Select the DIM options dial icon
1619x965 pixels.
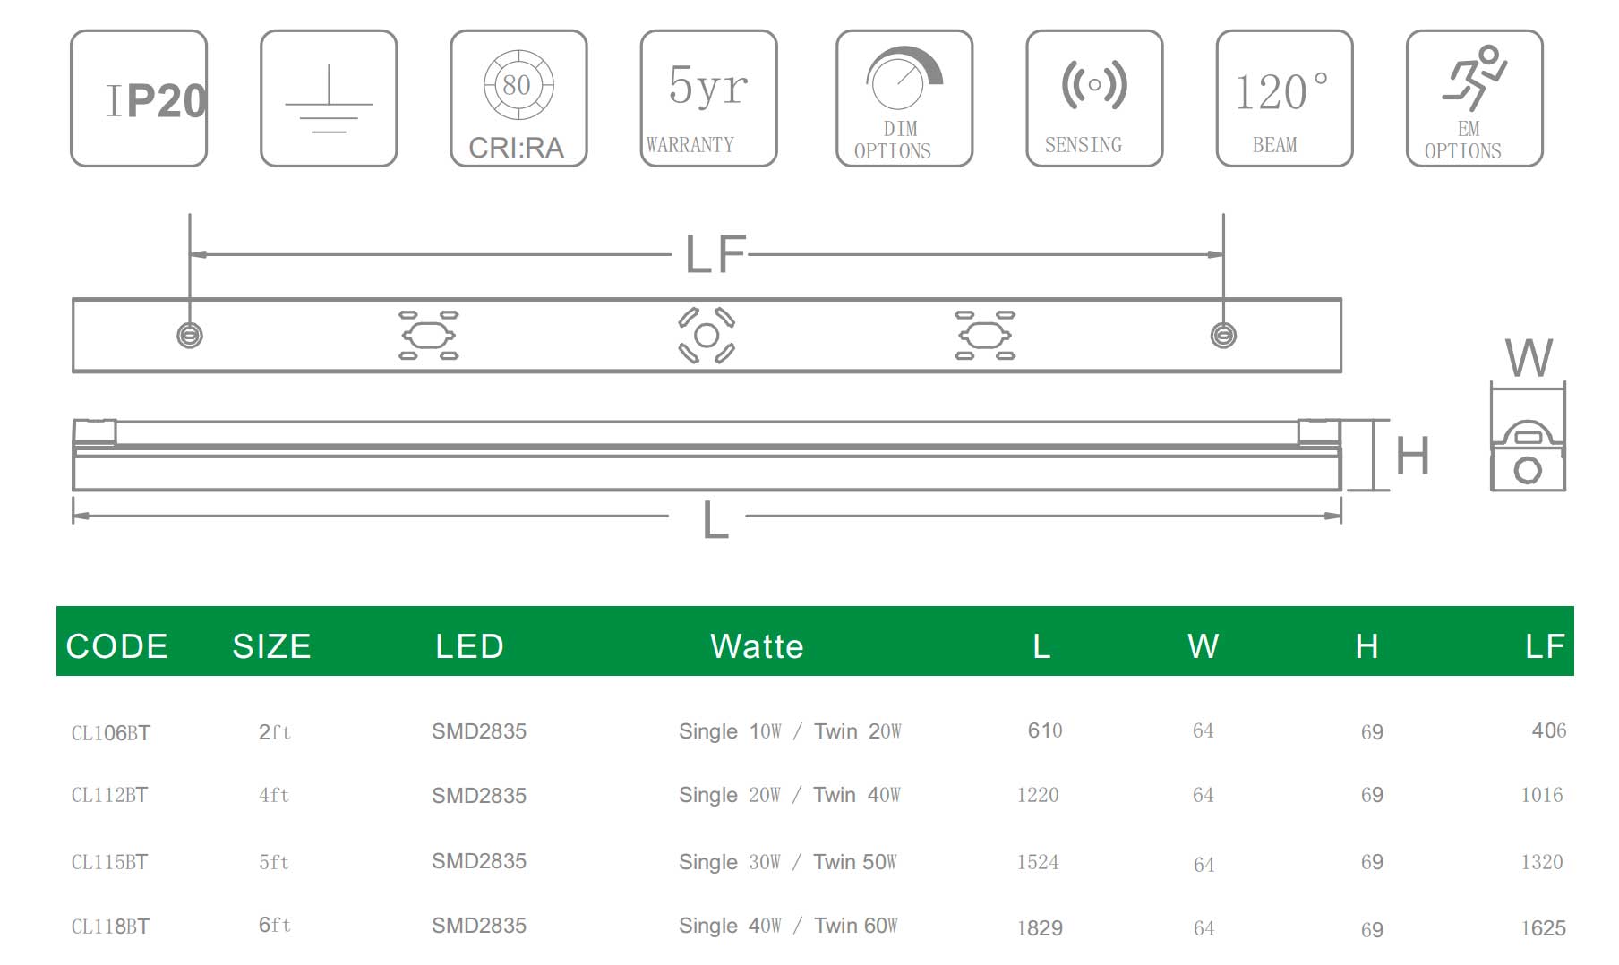coord(904,98)
